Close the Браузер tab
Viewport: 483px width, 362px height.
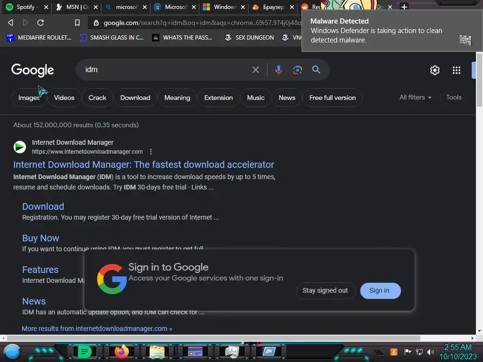pyautogui.click(x=291, y=7)
